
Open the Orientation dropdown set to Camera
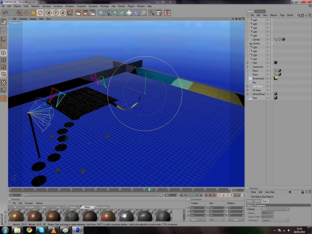(x=275, y=220)
